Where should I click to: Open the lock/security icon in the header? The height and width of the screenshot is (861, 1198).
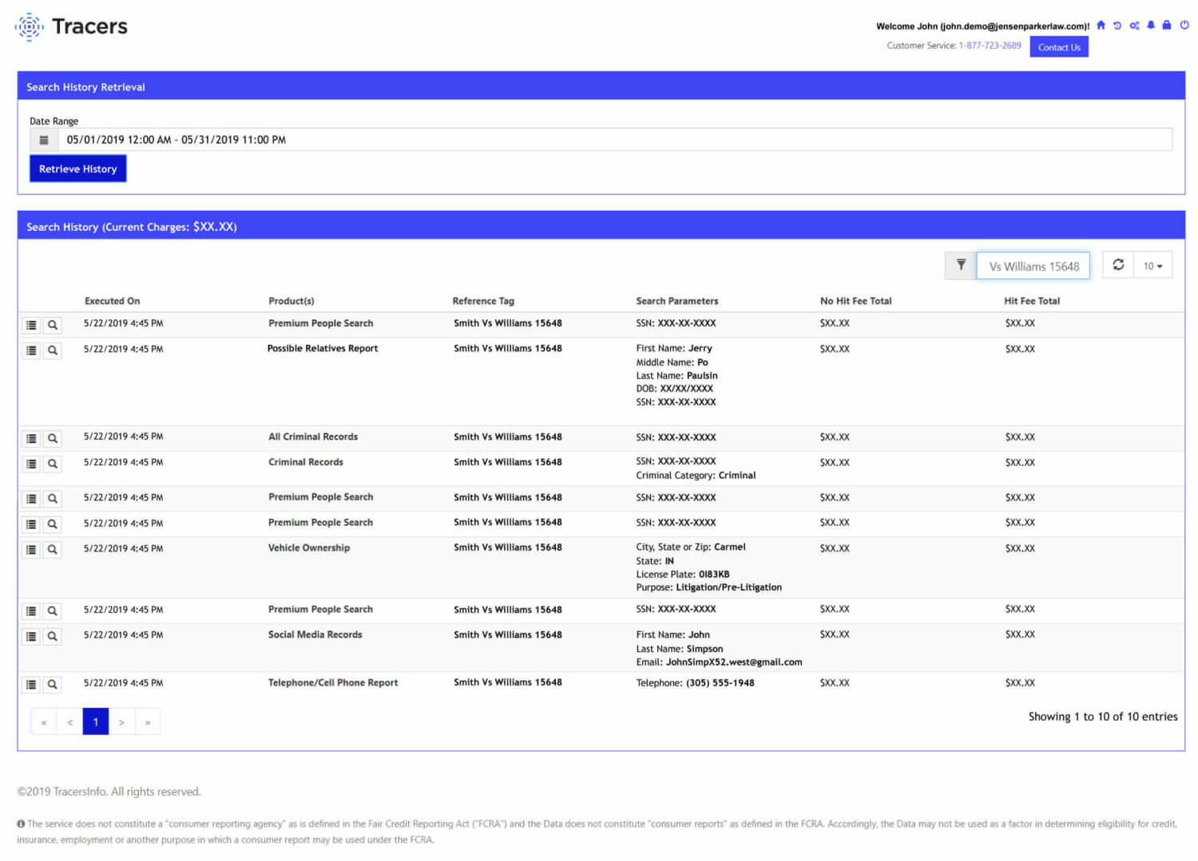click(x=1166, y=25)
